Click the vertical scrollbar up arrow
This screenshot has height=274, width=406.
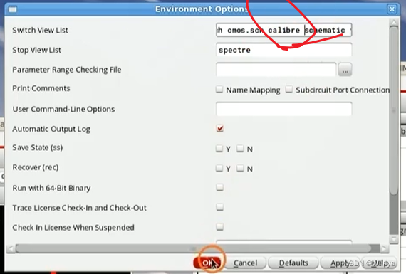point(394,23)
